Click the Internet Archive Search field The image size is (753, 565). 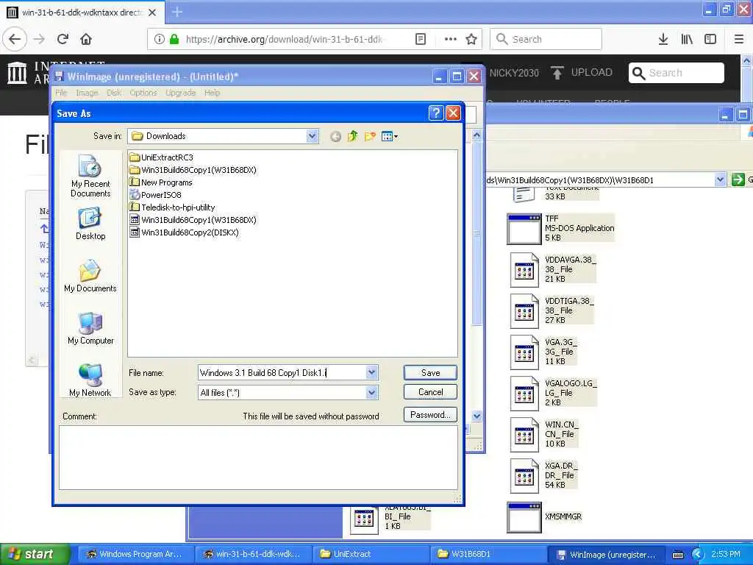pos(677,73)
